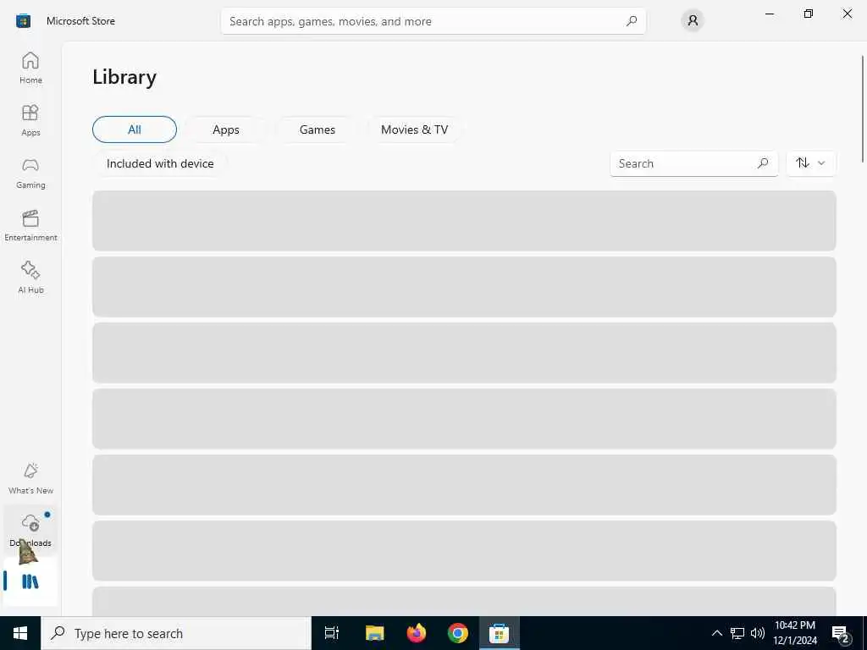Open the sort order dropdown

pyautogui.click(x=810, y=163)
